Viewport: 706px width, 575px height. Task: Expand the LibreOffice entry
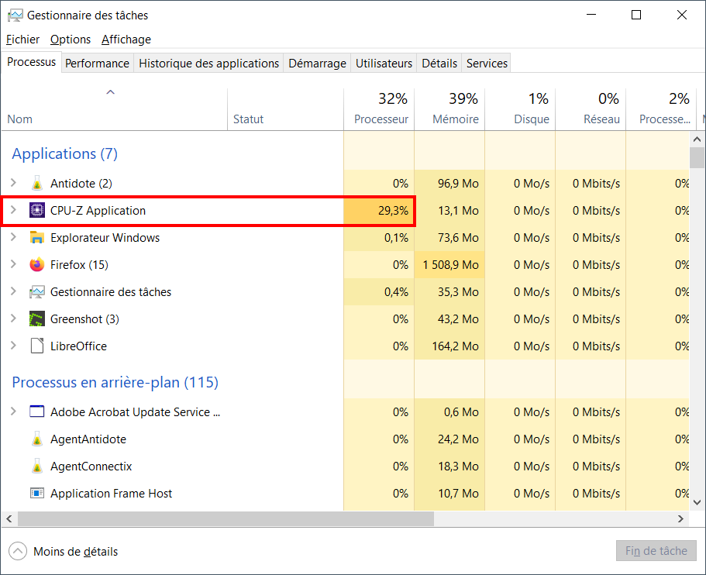click(13, 346)
